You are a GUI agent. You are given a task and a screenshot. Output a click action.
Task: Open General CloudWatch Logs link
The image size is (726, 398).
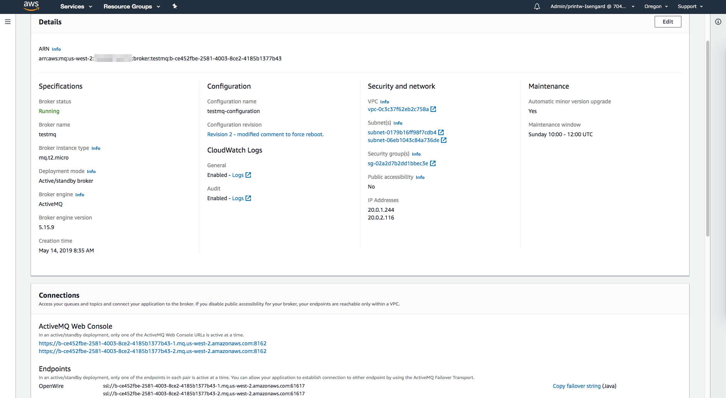pos(238,175)
